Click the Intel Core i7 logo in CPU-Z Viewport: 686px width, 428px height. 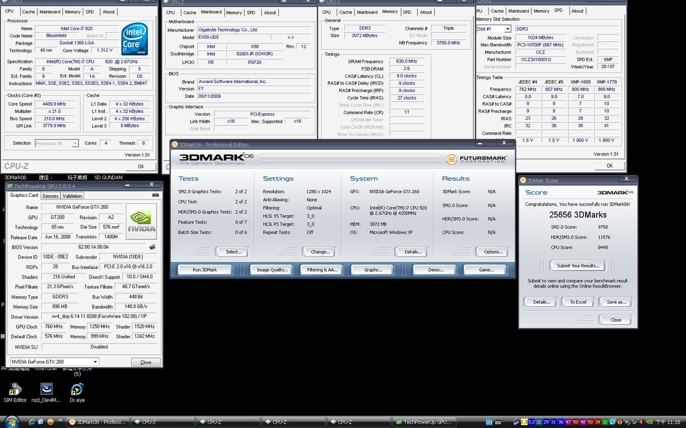point(134,39)
